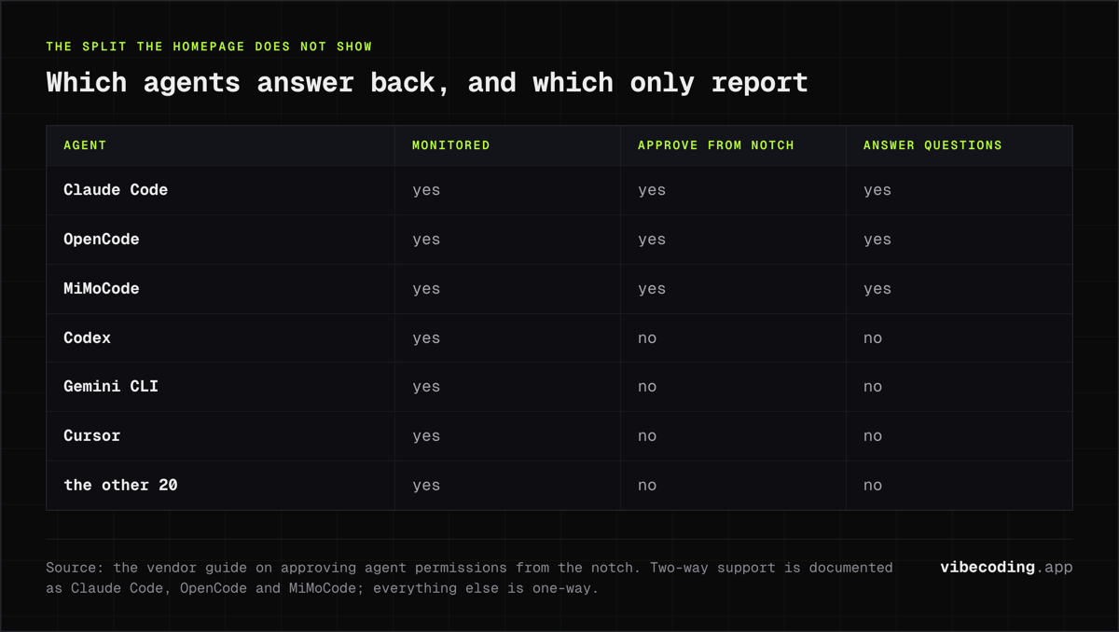Viewport: 1119px width, 632px height.
Task: Select the Gemini CLI agent name
Action: (x=111, y=387)
